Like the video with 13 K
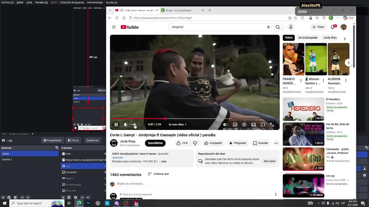This screenshot has width=369, height=207. pos(182,143)
